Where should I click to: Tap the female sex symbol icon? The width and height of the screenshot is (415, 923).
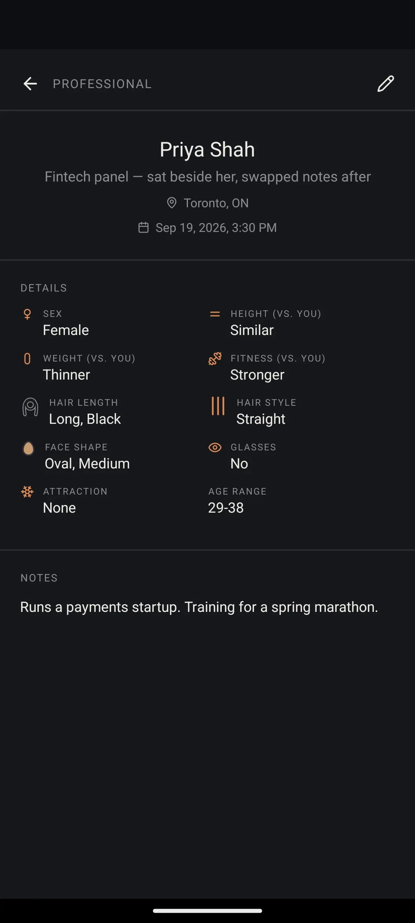[27, 314]
